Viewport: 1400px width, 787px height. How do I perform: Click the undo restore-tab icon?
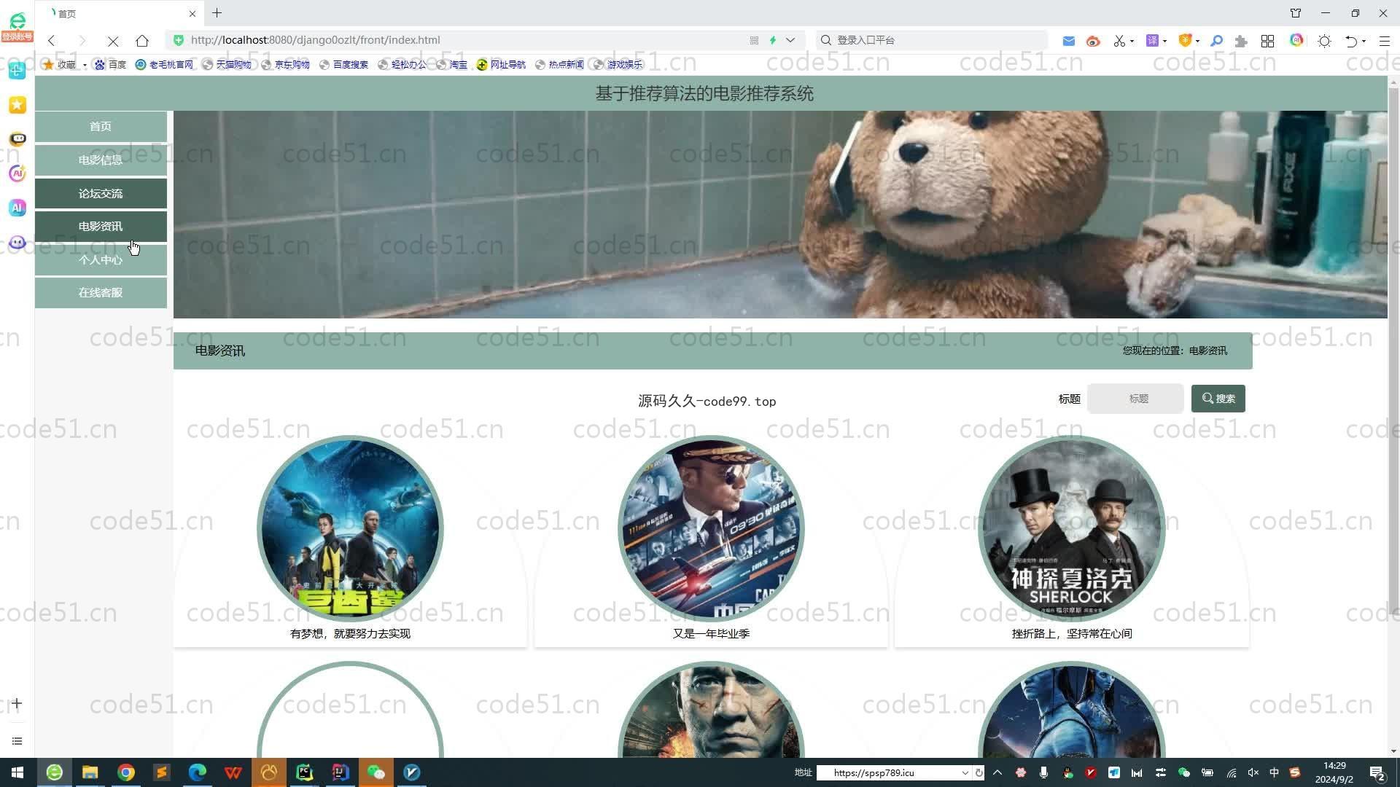point(1351,41)
